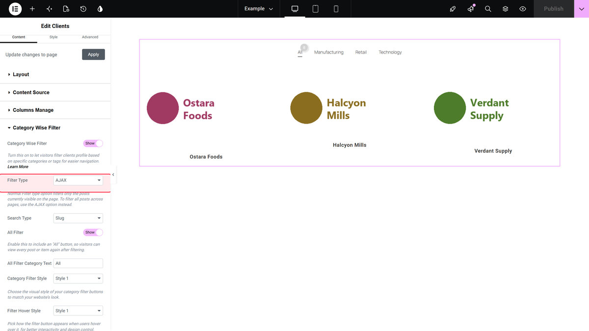Click the All Filter Category Text field

(x=78, y=263)
